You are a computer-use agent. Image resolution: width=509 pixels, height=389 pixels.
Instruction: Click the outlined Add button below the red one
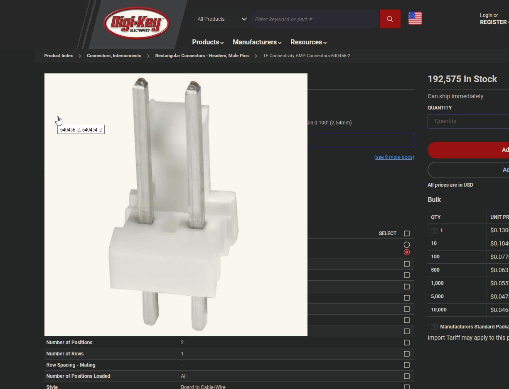coord(468,170)
